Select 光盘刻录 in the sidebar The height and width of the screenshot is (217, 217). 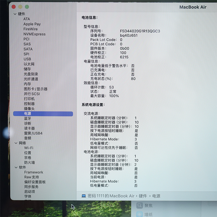point(31,74)
